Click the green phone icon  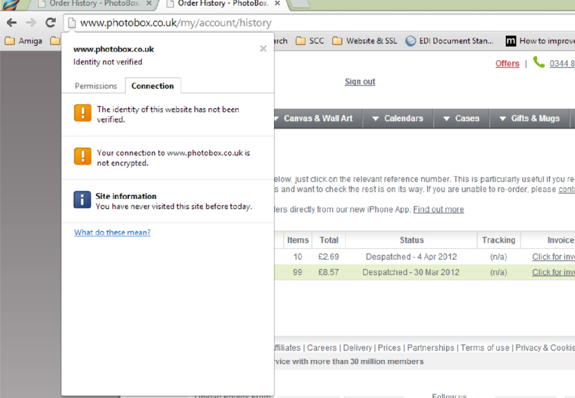538,62
